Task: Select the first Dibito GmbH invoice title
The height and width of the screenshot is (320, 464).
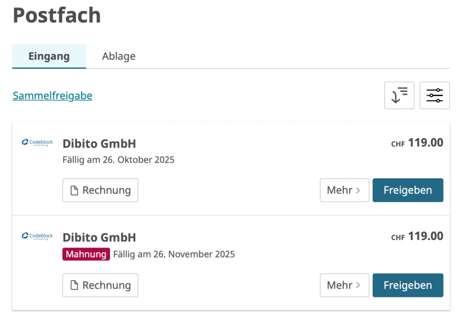Action: (x=99, y=144)
